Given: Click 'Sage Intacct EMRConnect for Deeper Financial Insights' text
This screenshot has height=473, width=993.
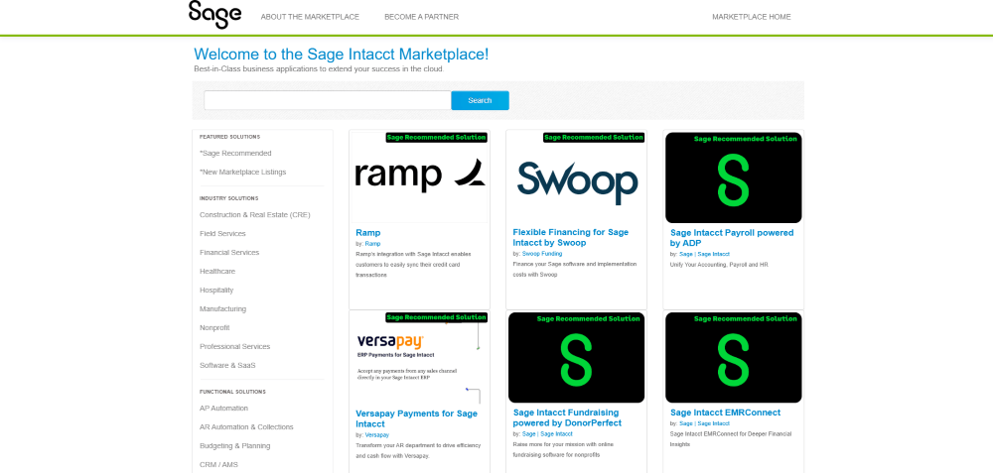Looking at the screenshot, I should click(x=731, y=439).
